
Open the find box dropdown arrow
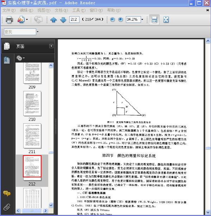tap(38, 32)
